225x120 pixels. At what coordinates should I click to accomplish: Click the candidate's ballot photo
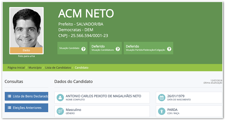pyautogui.click(x=26, y=27)
